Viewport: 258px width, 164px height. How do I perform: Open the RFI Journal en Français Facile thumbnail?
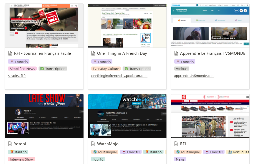click(x=44, y=25)
